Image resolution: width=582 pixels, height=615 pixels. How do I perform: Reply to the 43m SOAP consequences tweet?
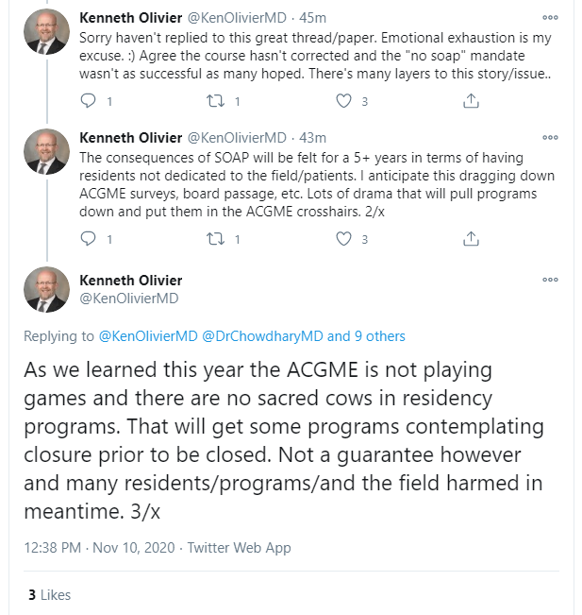(89, 240)
